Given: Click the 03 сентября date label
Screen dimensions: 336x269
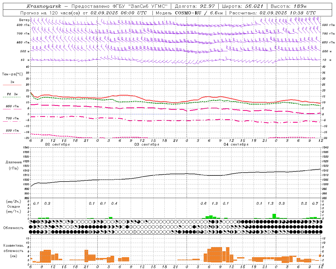Looking at the screenshot, I should click(147, 144).
